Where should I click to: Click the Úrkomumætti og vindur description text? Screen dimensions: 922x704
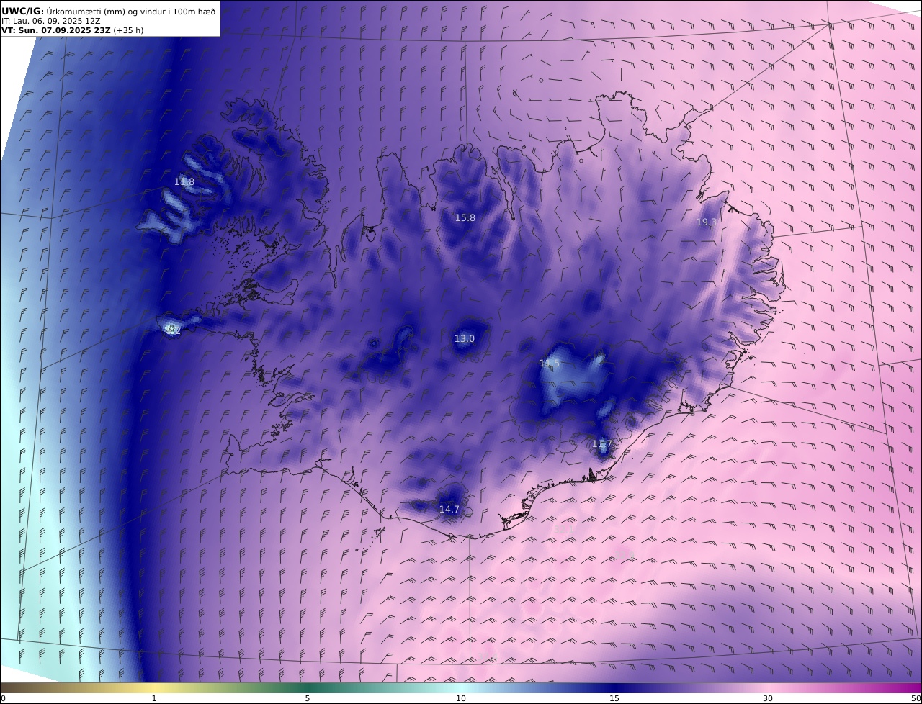tap(131, 11)
